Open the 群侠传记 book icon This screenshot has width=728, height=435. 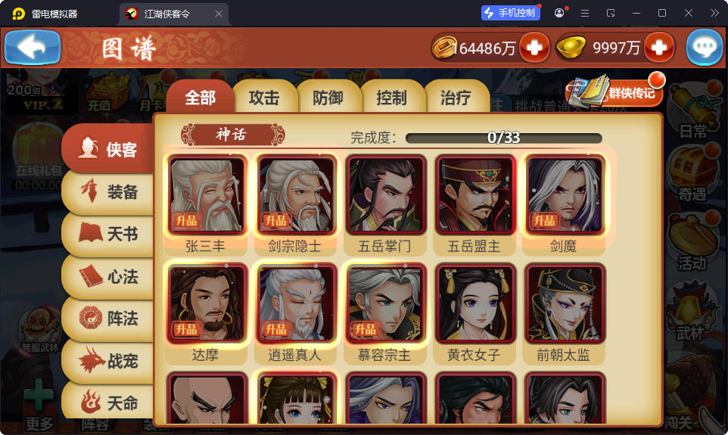tap(614, 92)
